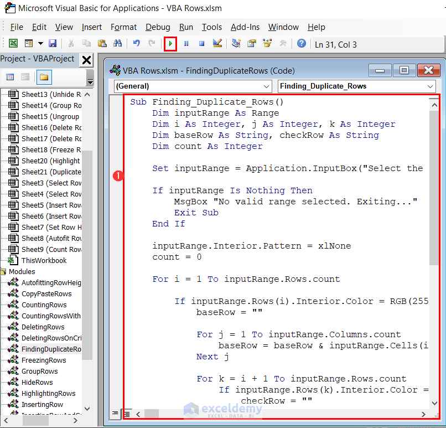This screenshot has height=428, width=446.
Task: Open the Object Browser toolbar icon
Action: [x=268, y=43]
